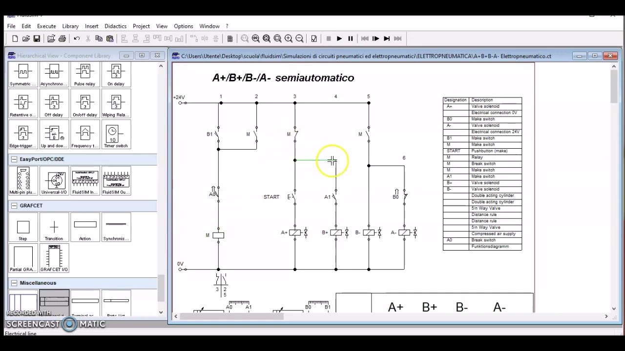Open the Didactics menu

[x=115, y=26]
